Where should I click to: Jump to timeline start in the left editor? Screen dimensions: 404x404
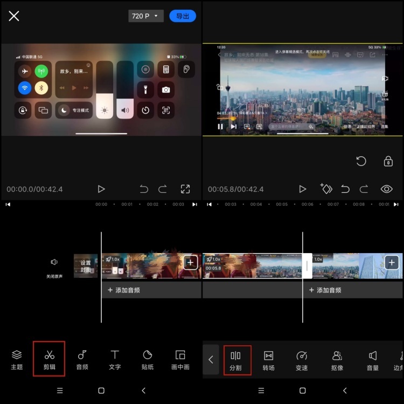point(8,204)
